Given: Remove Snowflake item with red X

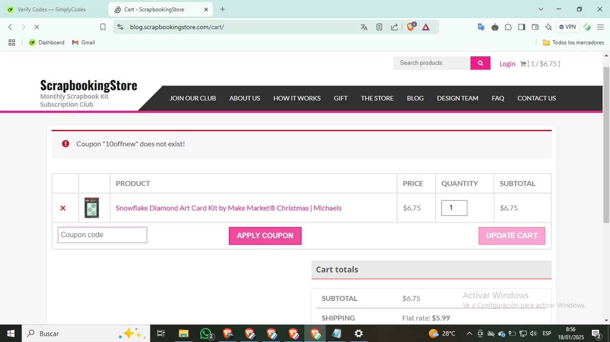Looking at the screenshot, I should 63,208.
